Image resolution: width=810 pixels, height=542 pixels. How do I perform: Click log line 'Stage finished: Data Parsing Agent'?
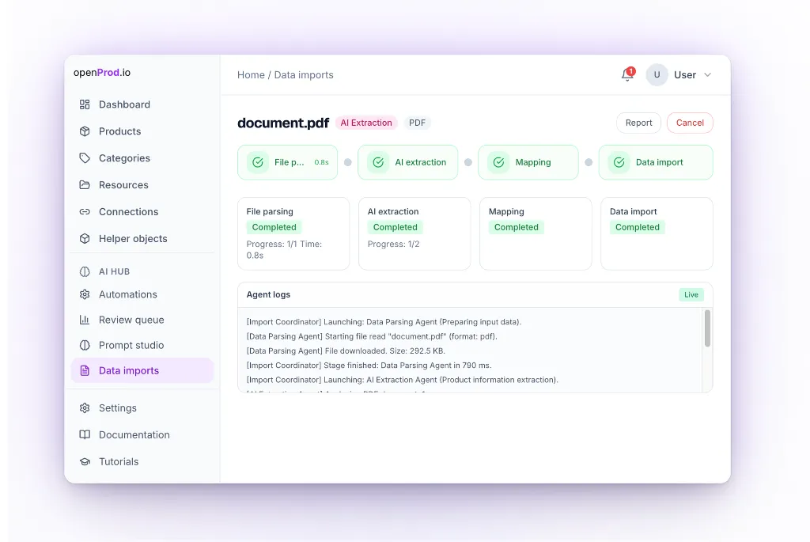click(x=369, y=366)
